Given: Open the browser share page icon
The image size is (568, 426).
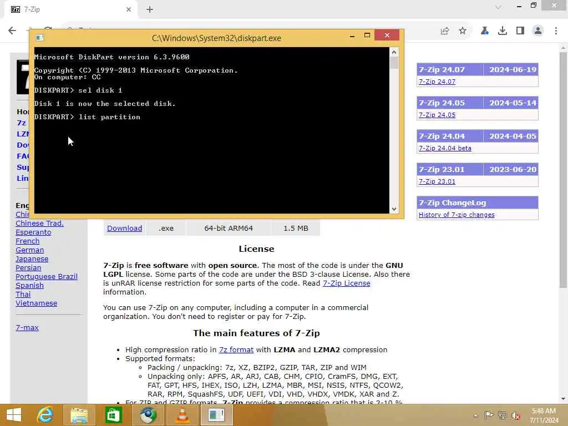Looking at the screenshot, I should point(445,31).
